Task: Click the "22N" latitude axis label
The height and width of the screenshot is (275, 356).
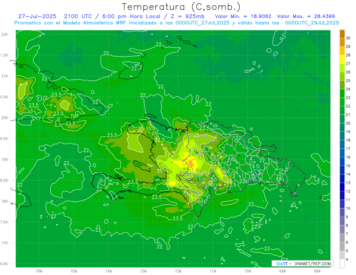Action: coord(5,34)
